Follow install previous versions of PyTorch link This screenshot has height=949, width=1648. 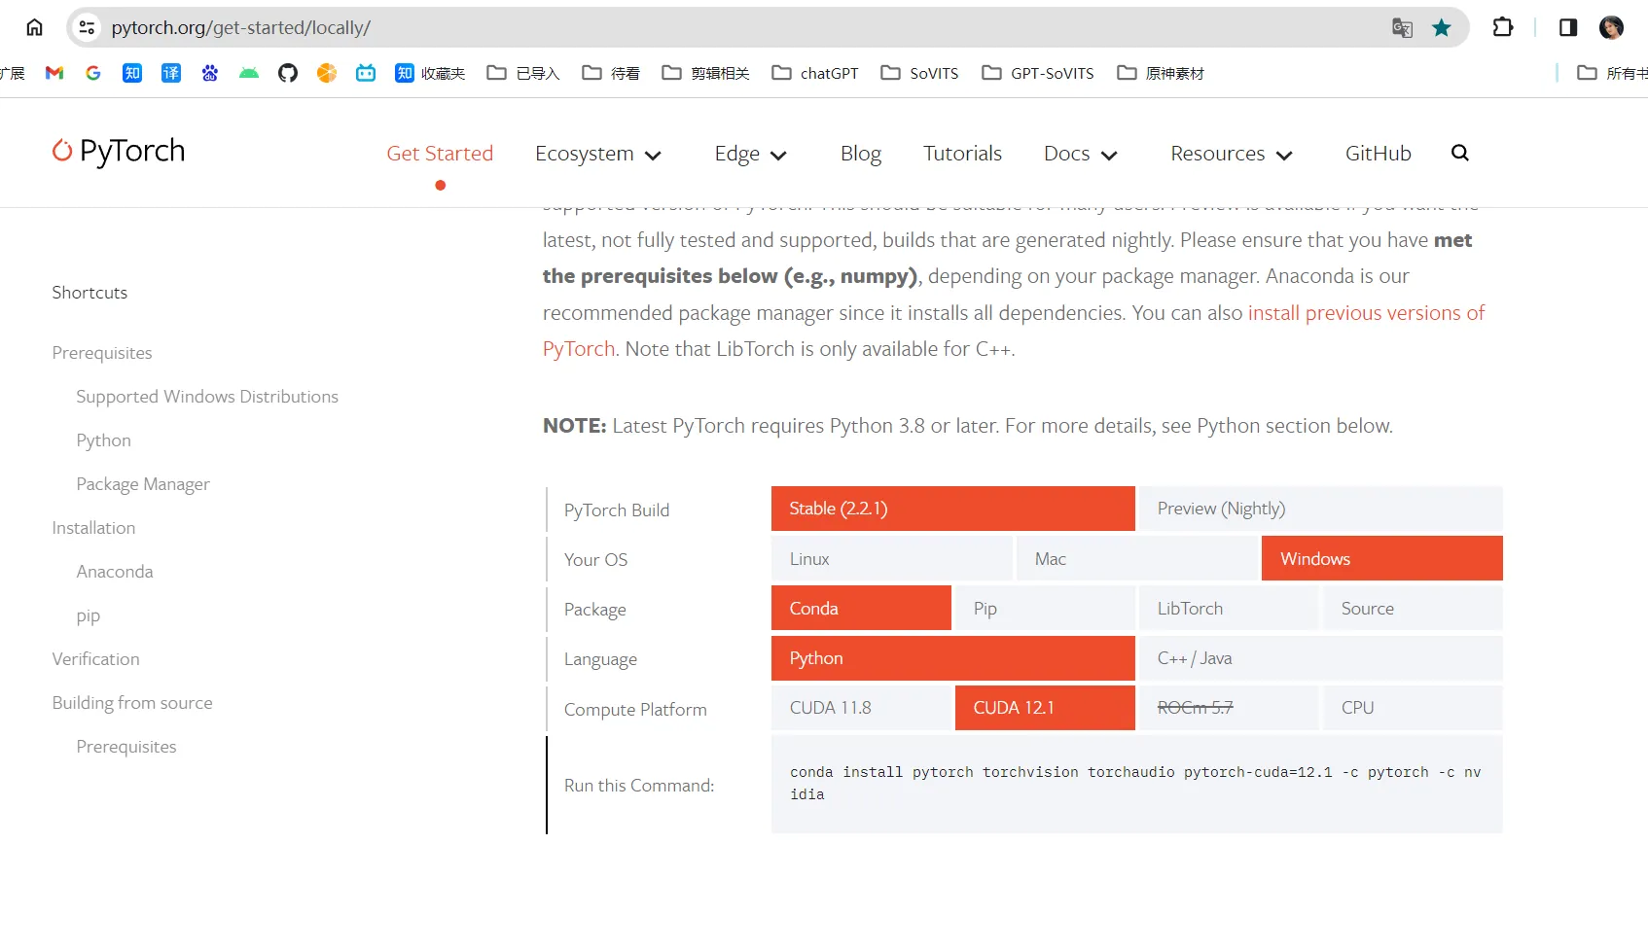coord(1366,313)
